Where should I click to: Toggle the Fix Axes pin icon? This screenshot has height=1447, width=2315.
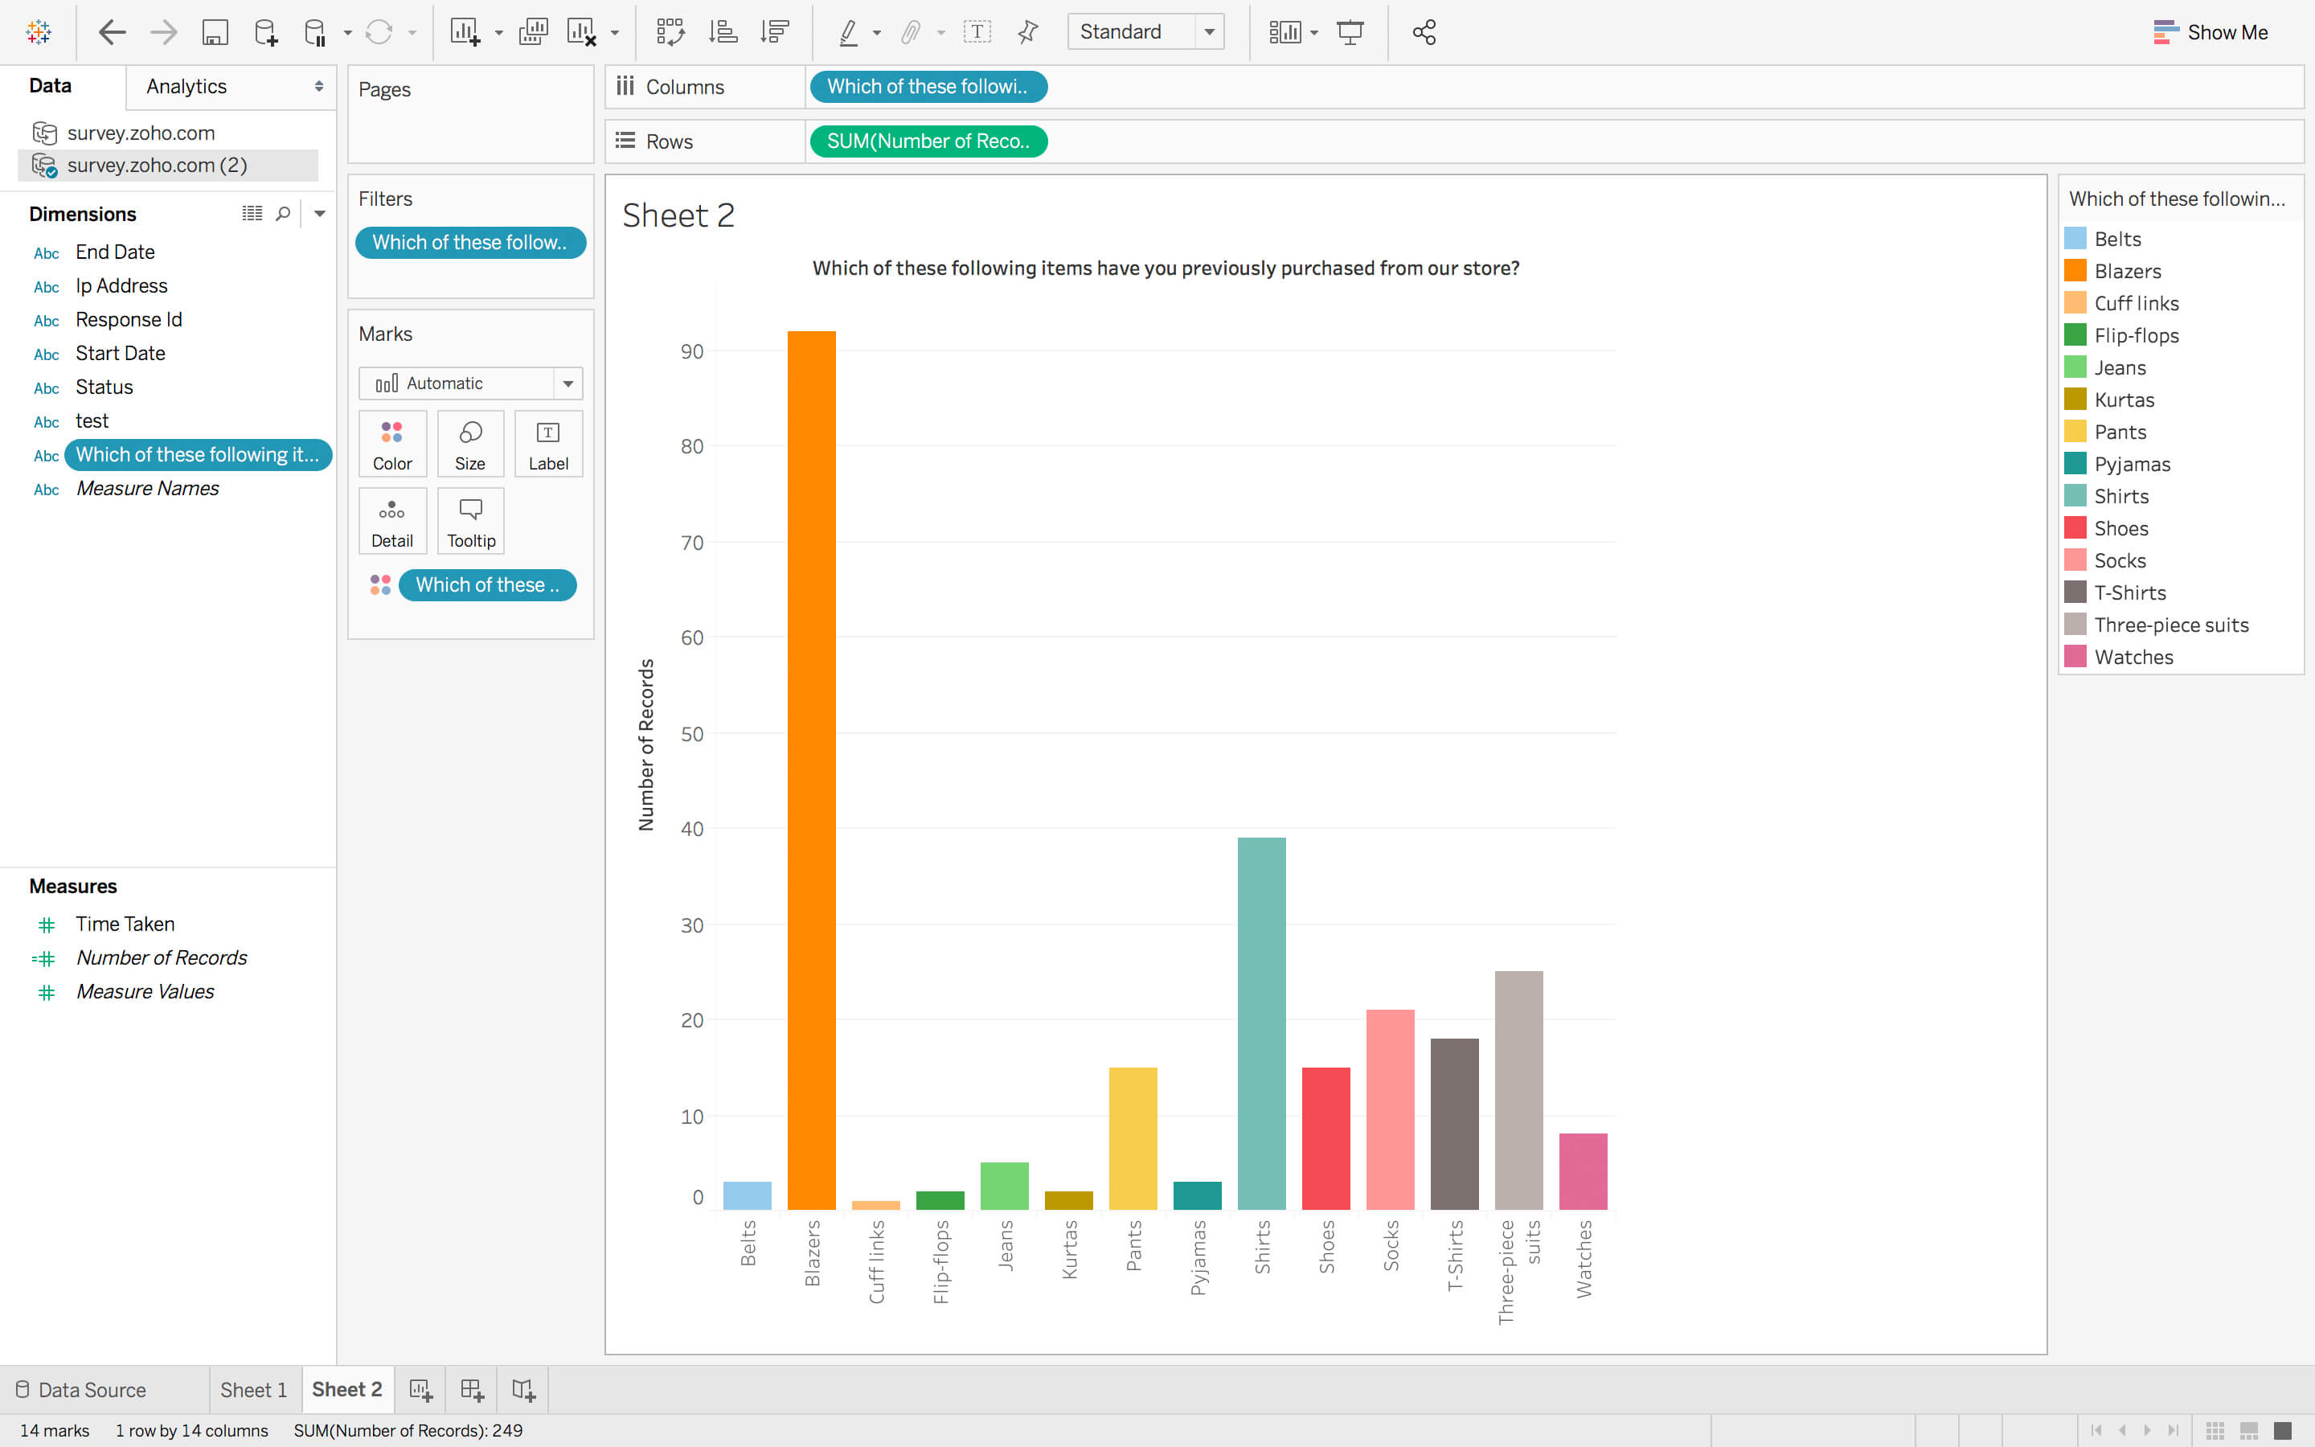click(x=1028, y=32)
